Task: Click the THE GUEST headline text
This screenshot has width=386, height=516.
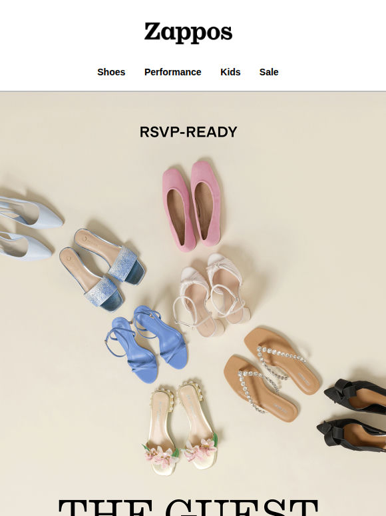Action: tap(188, 507)
